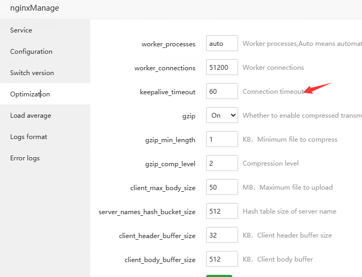
Task: Click the keepalive_timeout value field
Action: pos(222,92)
